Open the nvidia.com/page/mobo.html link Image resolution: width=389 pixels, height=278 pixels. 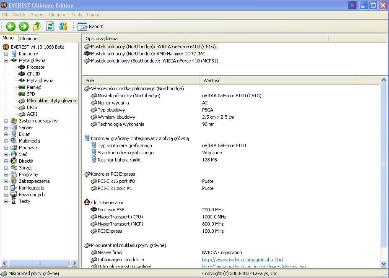point(243,260)
